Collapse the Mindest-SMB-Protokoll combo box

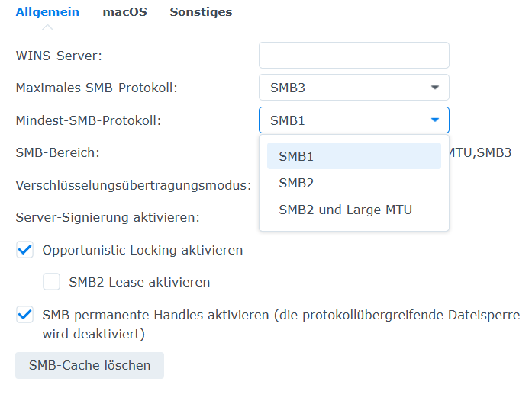(353, 120)
